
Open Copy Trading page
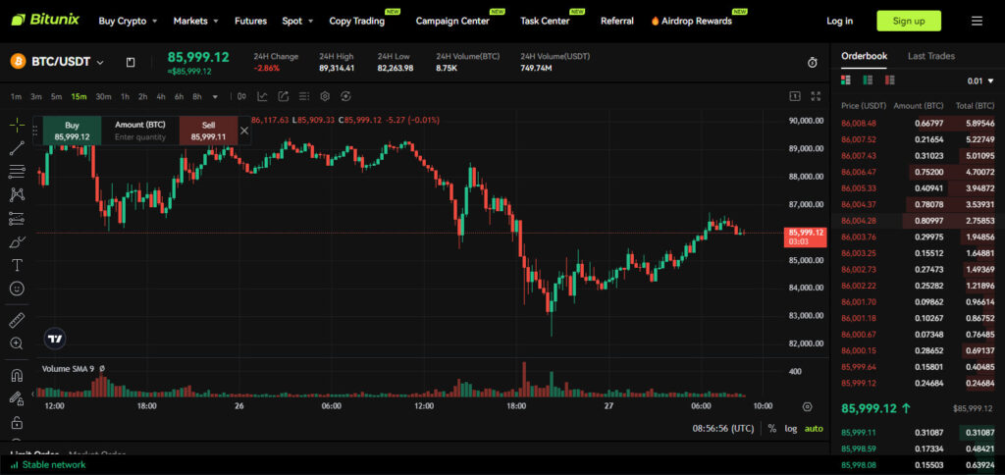click(x=357, y=22)
